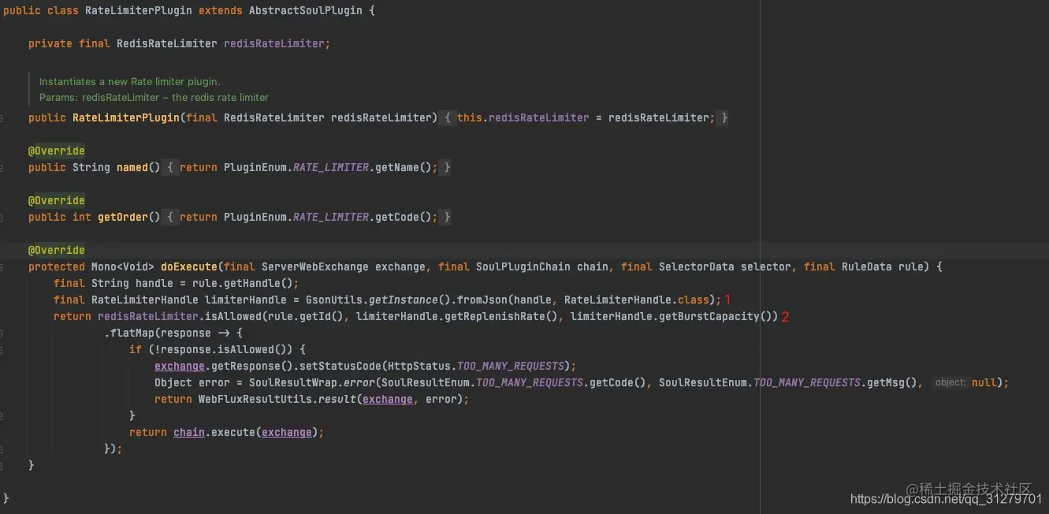Click 'WebFluxResultUtils' class reference

pos(255,399)
